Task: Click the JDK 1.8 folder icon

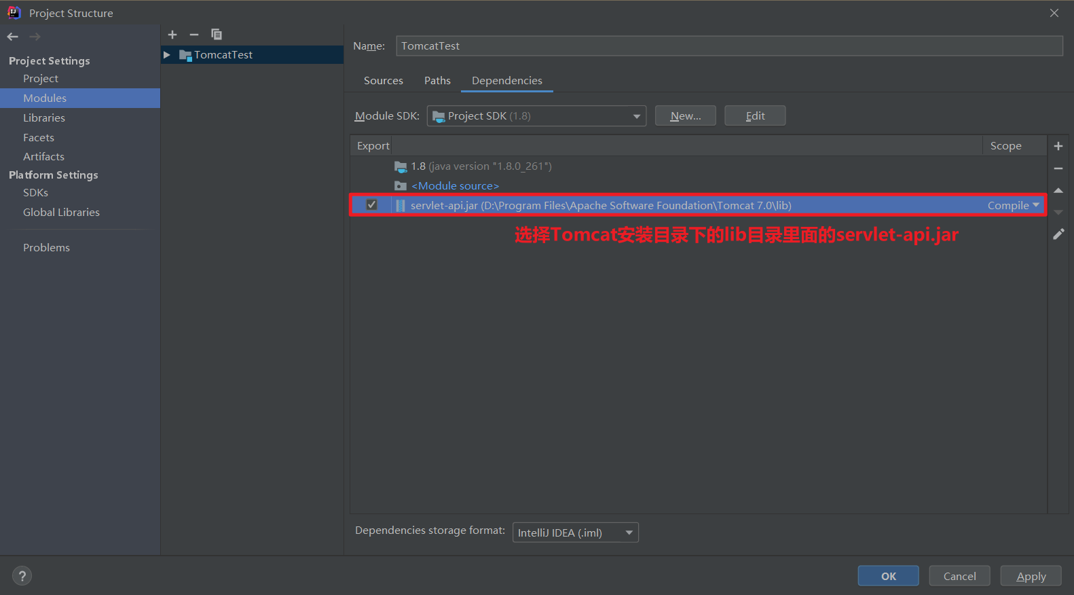Action: pyautogui.click(x=401, y=166)
